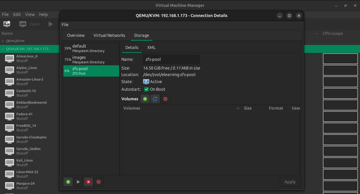Open the File menu in Connection Details
Viewport: 360px width, 194px height.
(65, 25)
